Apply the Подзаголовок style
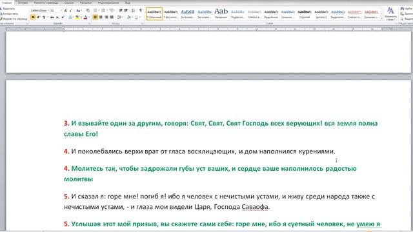Screen dimensions: 413x232 pos(237,14)
